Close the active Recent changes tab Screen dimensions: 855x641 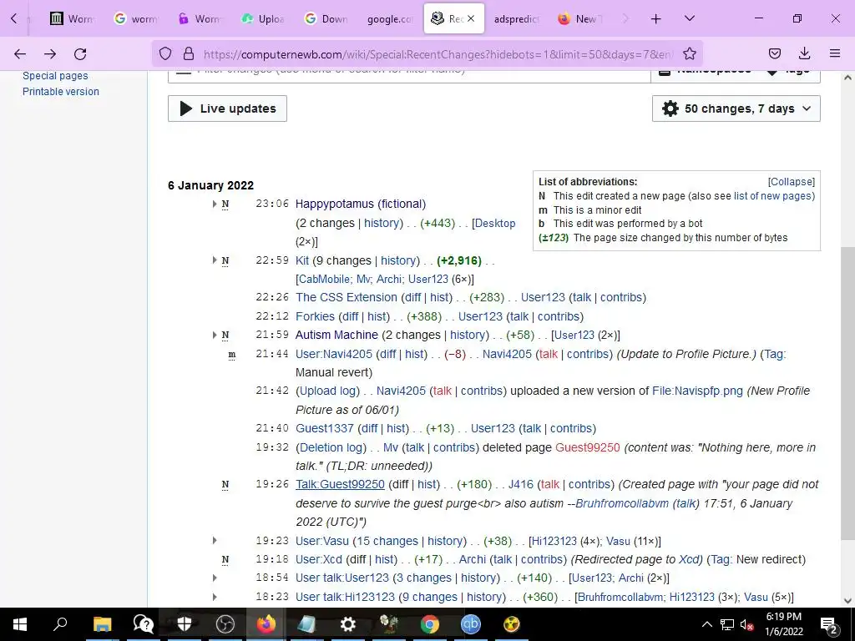(471, 18)
